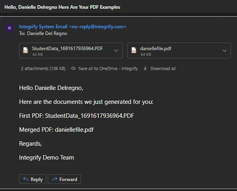Viewport: 237px width, 191px height.
Task: Click the download arrow icon
Action: [x=145, y=68]
